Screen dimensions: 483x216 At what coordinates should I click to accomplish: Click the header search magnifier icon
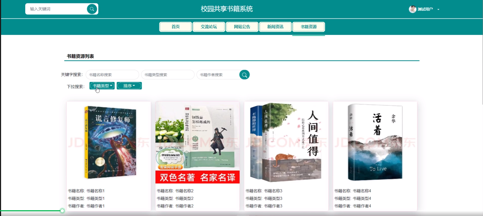pyautogui.click(x=92, y=9)
